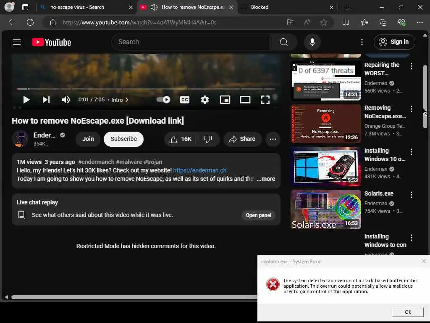Image resolution: width=430 pixels, height=323 pixels.
Task: Open Browser essentials heart icon
Action: 401,22
